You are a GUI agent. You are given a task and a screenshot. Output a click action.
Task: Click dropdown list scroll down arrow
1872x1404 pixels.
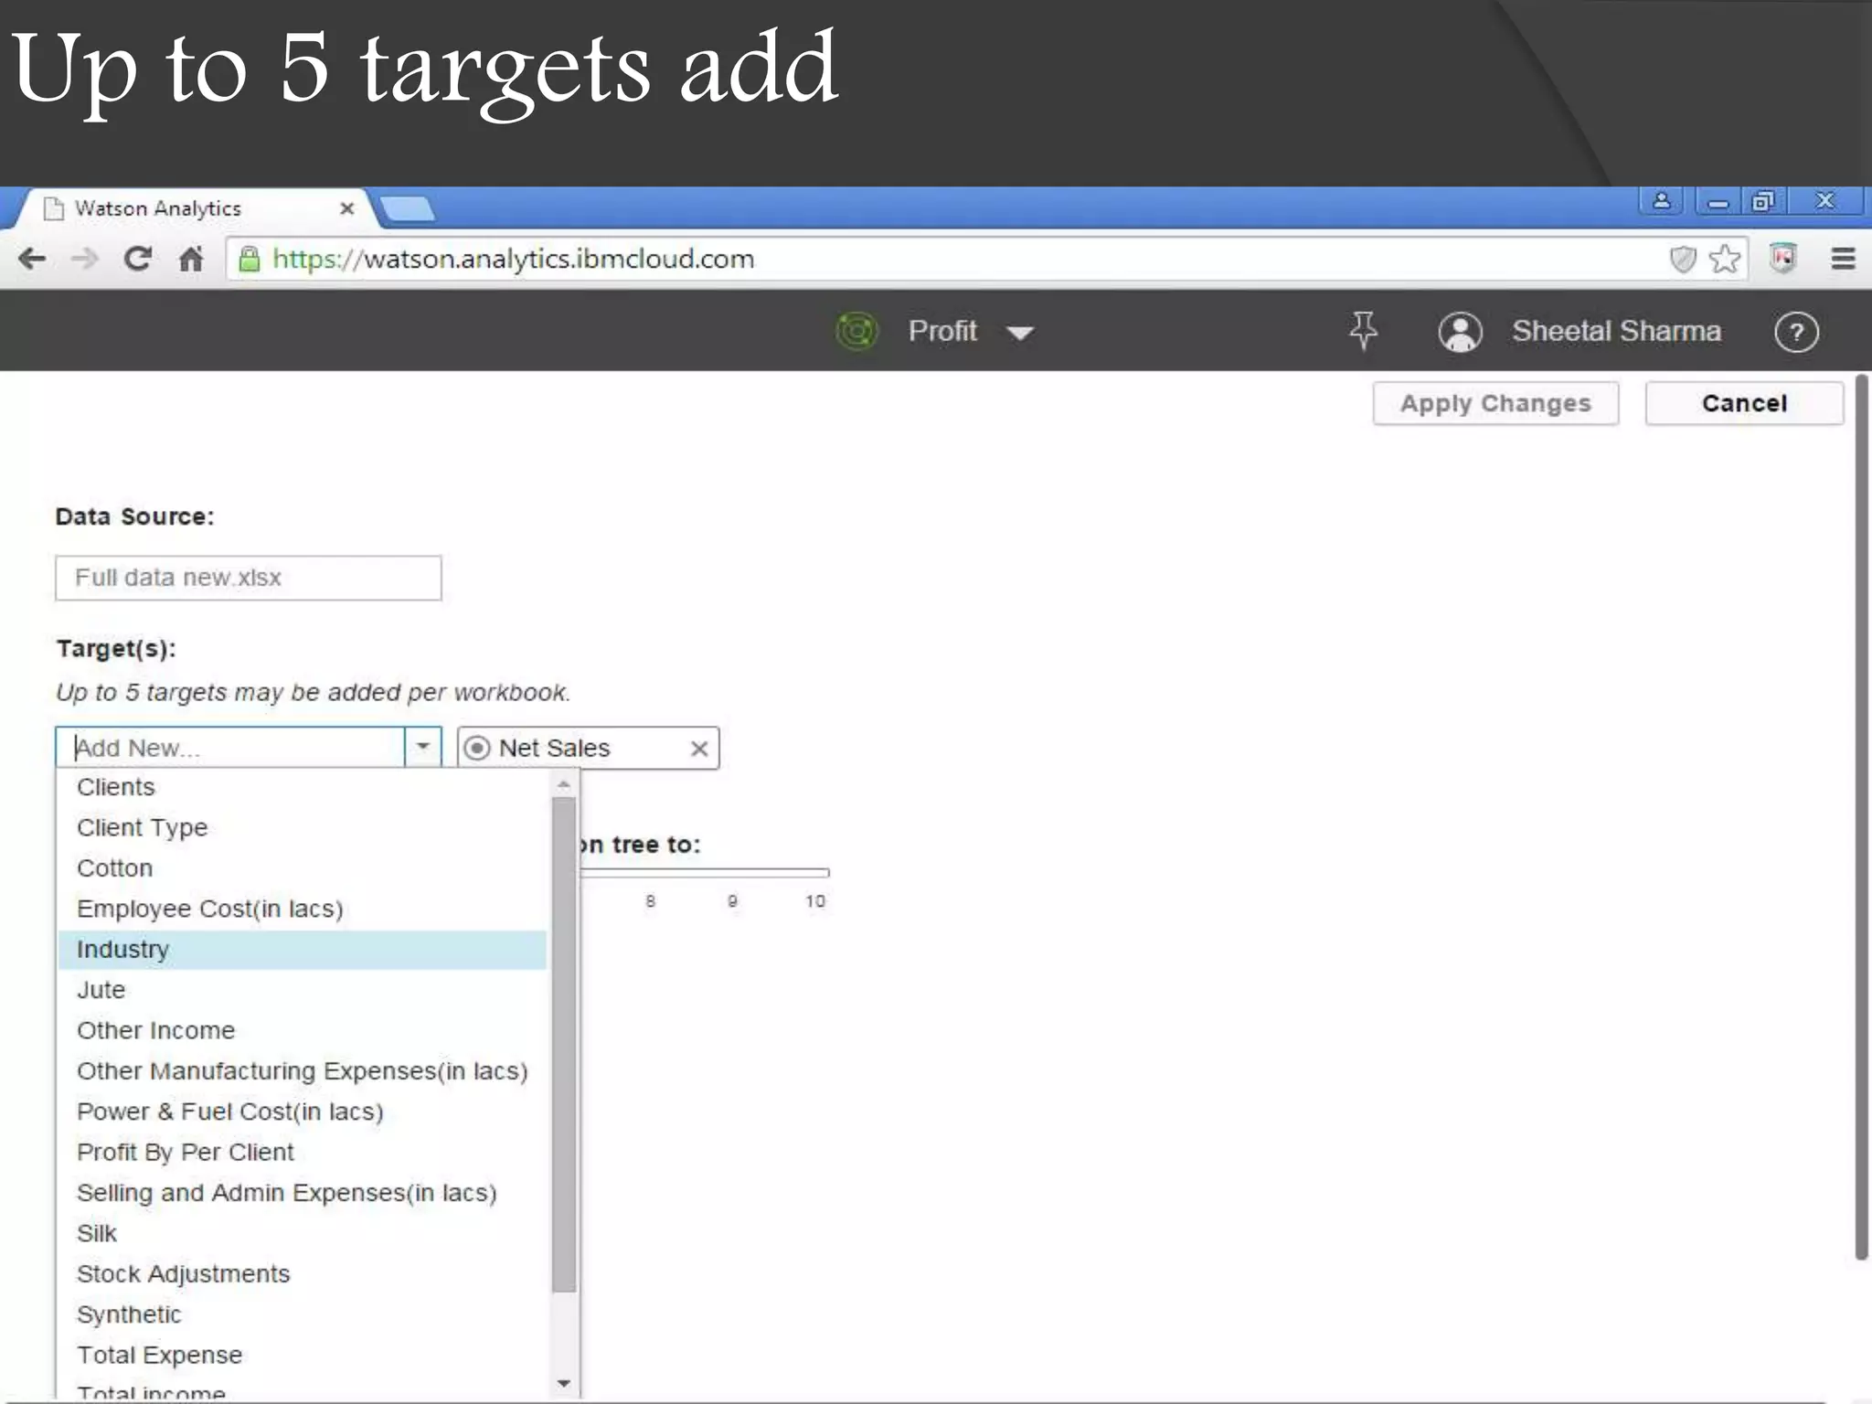click(x=564, y=1383)
